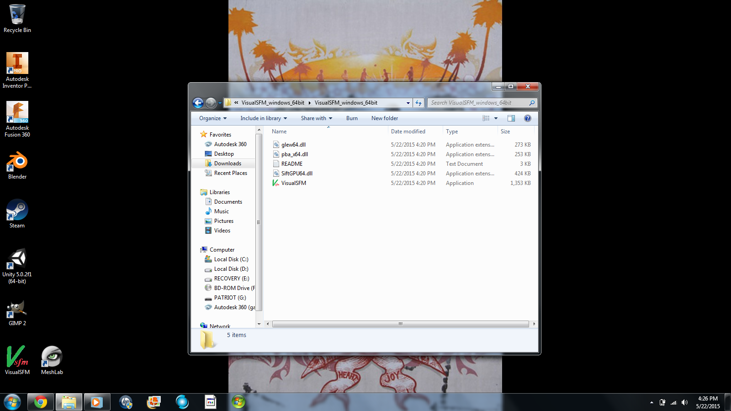Open the recent pages dropdown arrow

tap(220, 103)
